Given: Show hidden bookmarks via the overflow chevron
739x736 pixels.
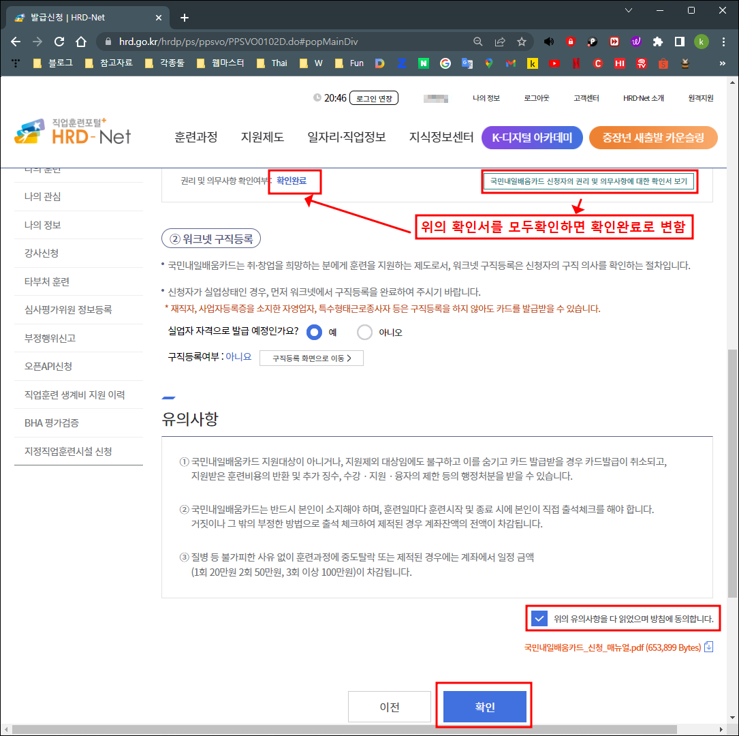Looking at the screenshot, I should tap(723, 63).
